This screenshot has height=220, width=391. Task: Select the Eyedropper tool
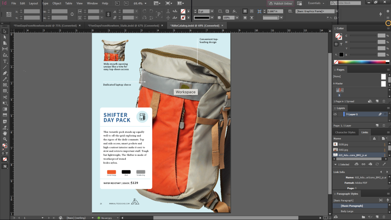tap(4, 127)
